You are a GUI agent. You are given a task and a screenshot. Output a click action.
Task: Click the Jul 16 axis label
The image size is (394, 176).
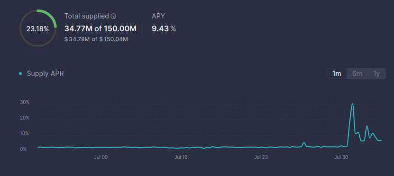tap(181, 157)
